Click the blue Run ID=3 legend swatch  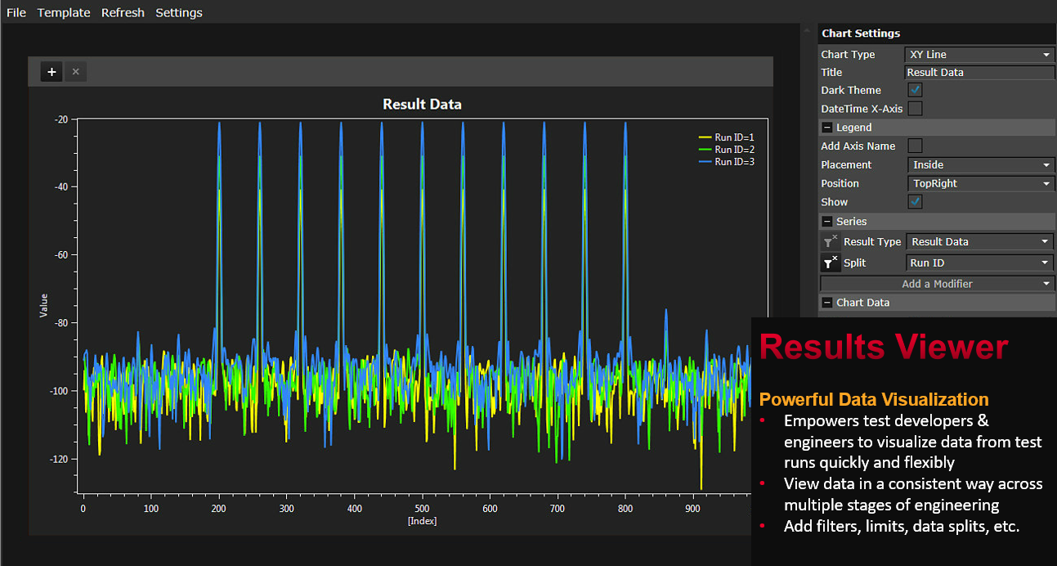coord(705,162)
